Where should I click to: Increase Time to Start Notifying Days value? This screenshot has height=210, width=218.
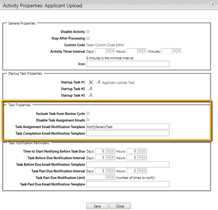tap(113, 151)
